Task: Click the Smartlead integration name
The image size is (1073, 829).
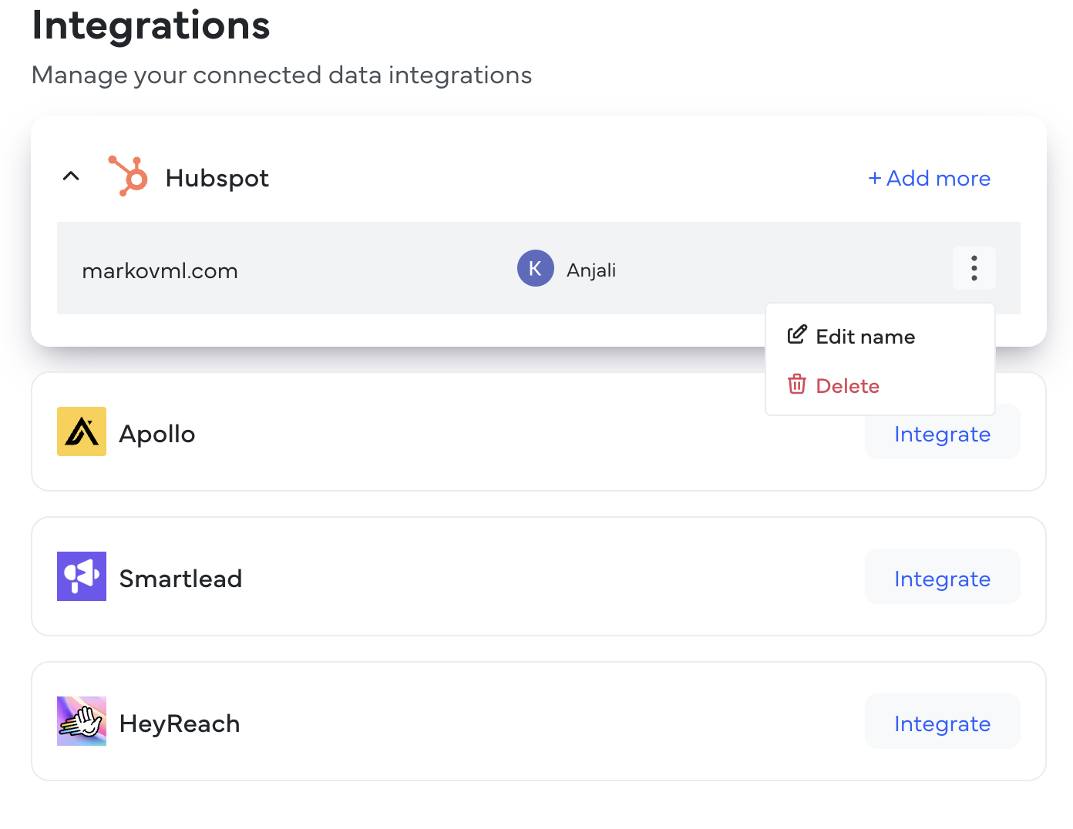Action: [x=180, y=579]
